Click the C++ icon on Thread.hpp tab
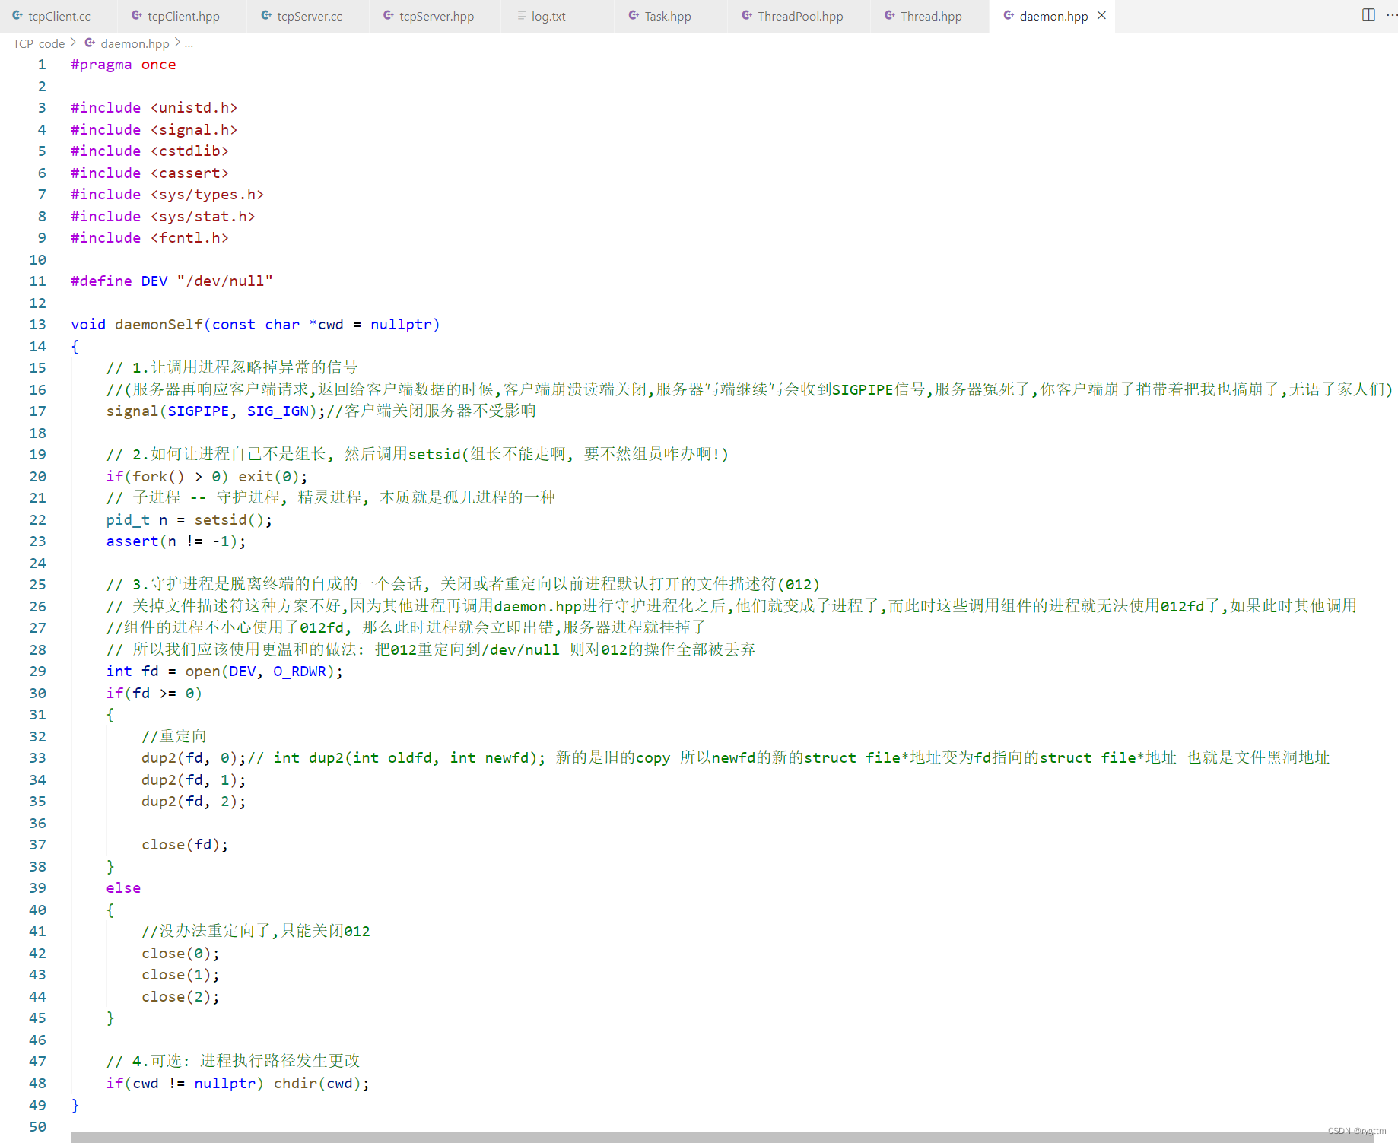Screen dimensions: 1398x1143 890,15
